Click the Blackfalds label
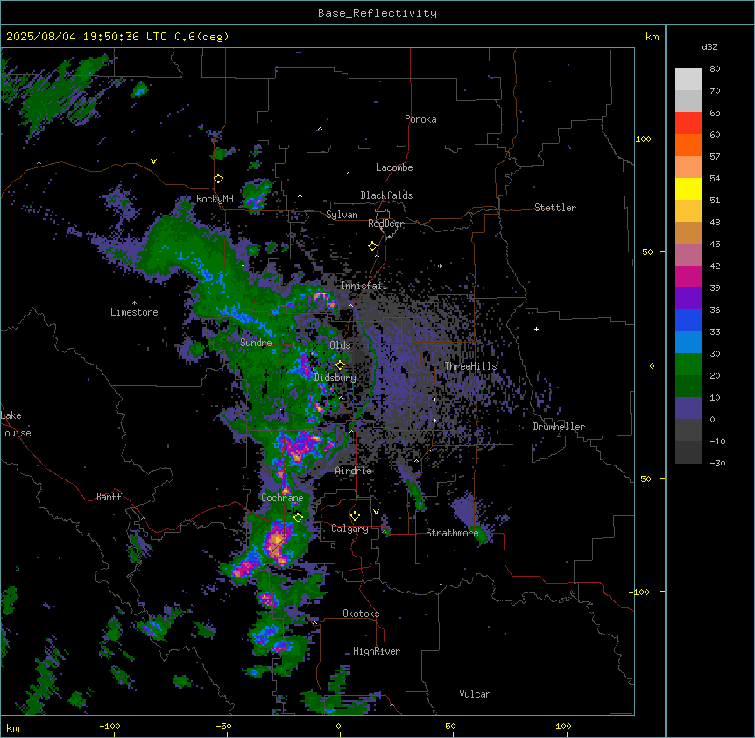This screenshot has height=738, width=755. 386,195
